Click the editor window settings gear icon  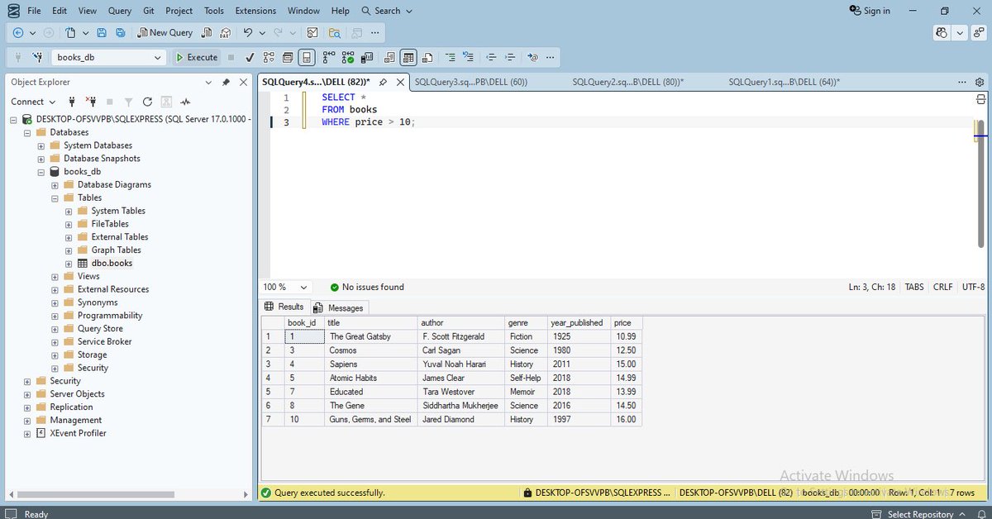pos(980,82)
